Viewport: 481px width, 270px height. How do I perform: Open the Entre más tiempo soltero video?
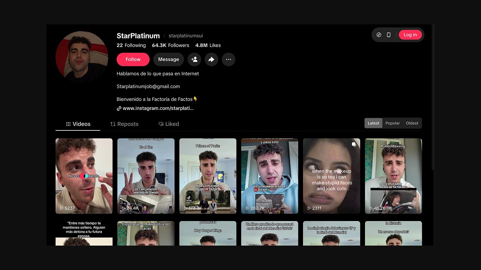click(x=84, y=233)
